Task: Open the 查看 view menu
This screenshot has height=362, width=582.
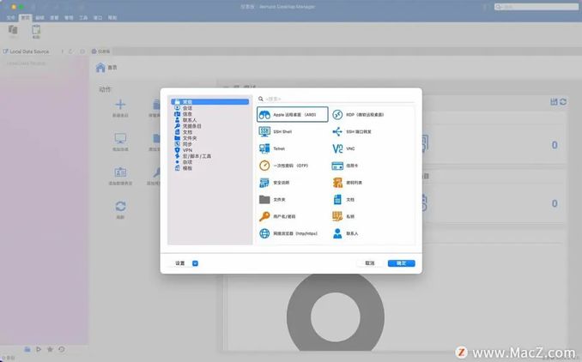Action: 54,17
